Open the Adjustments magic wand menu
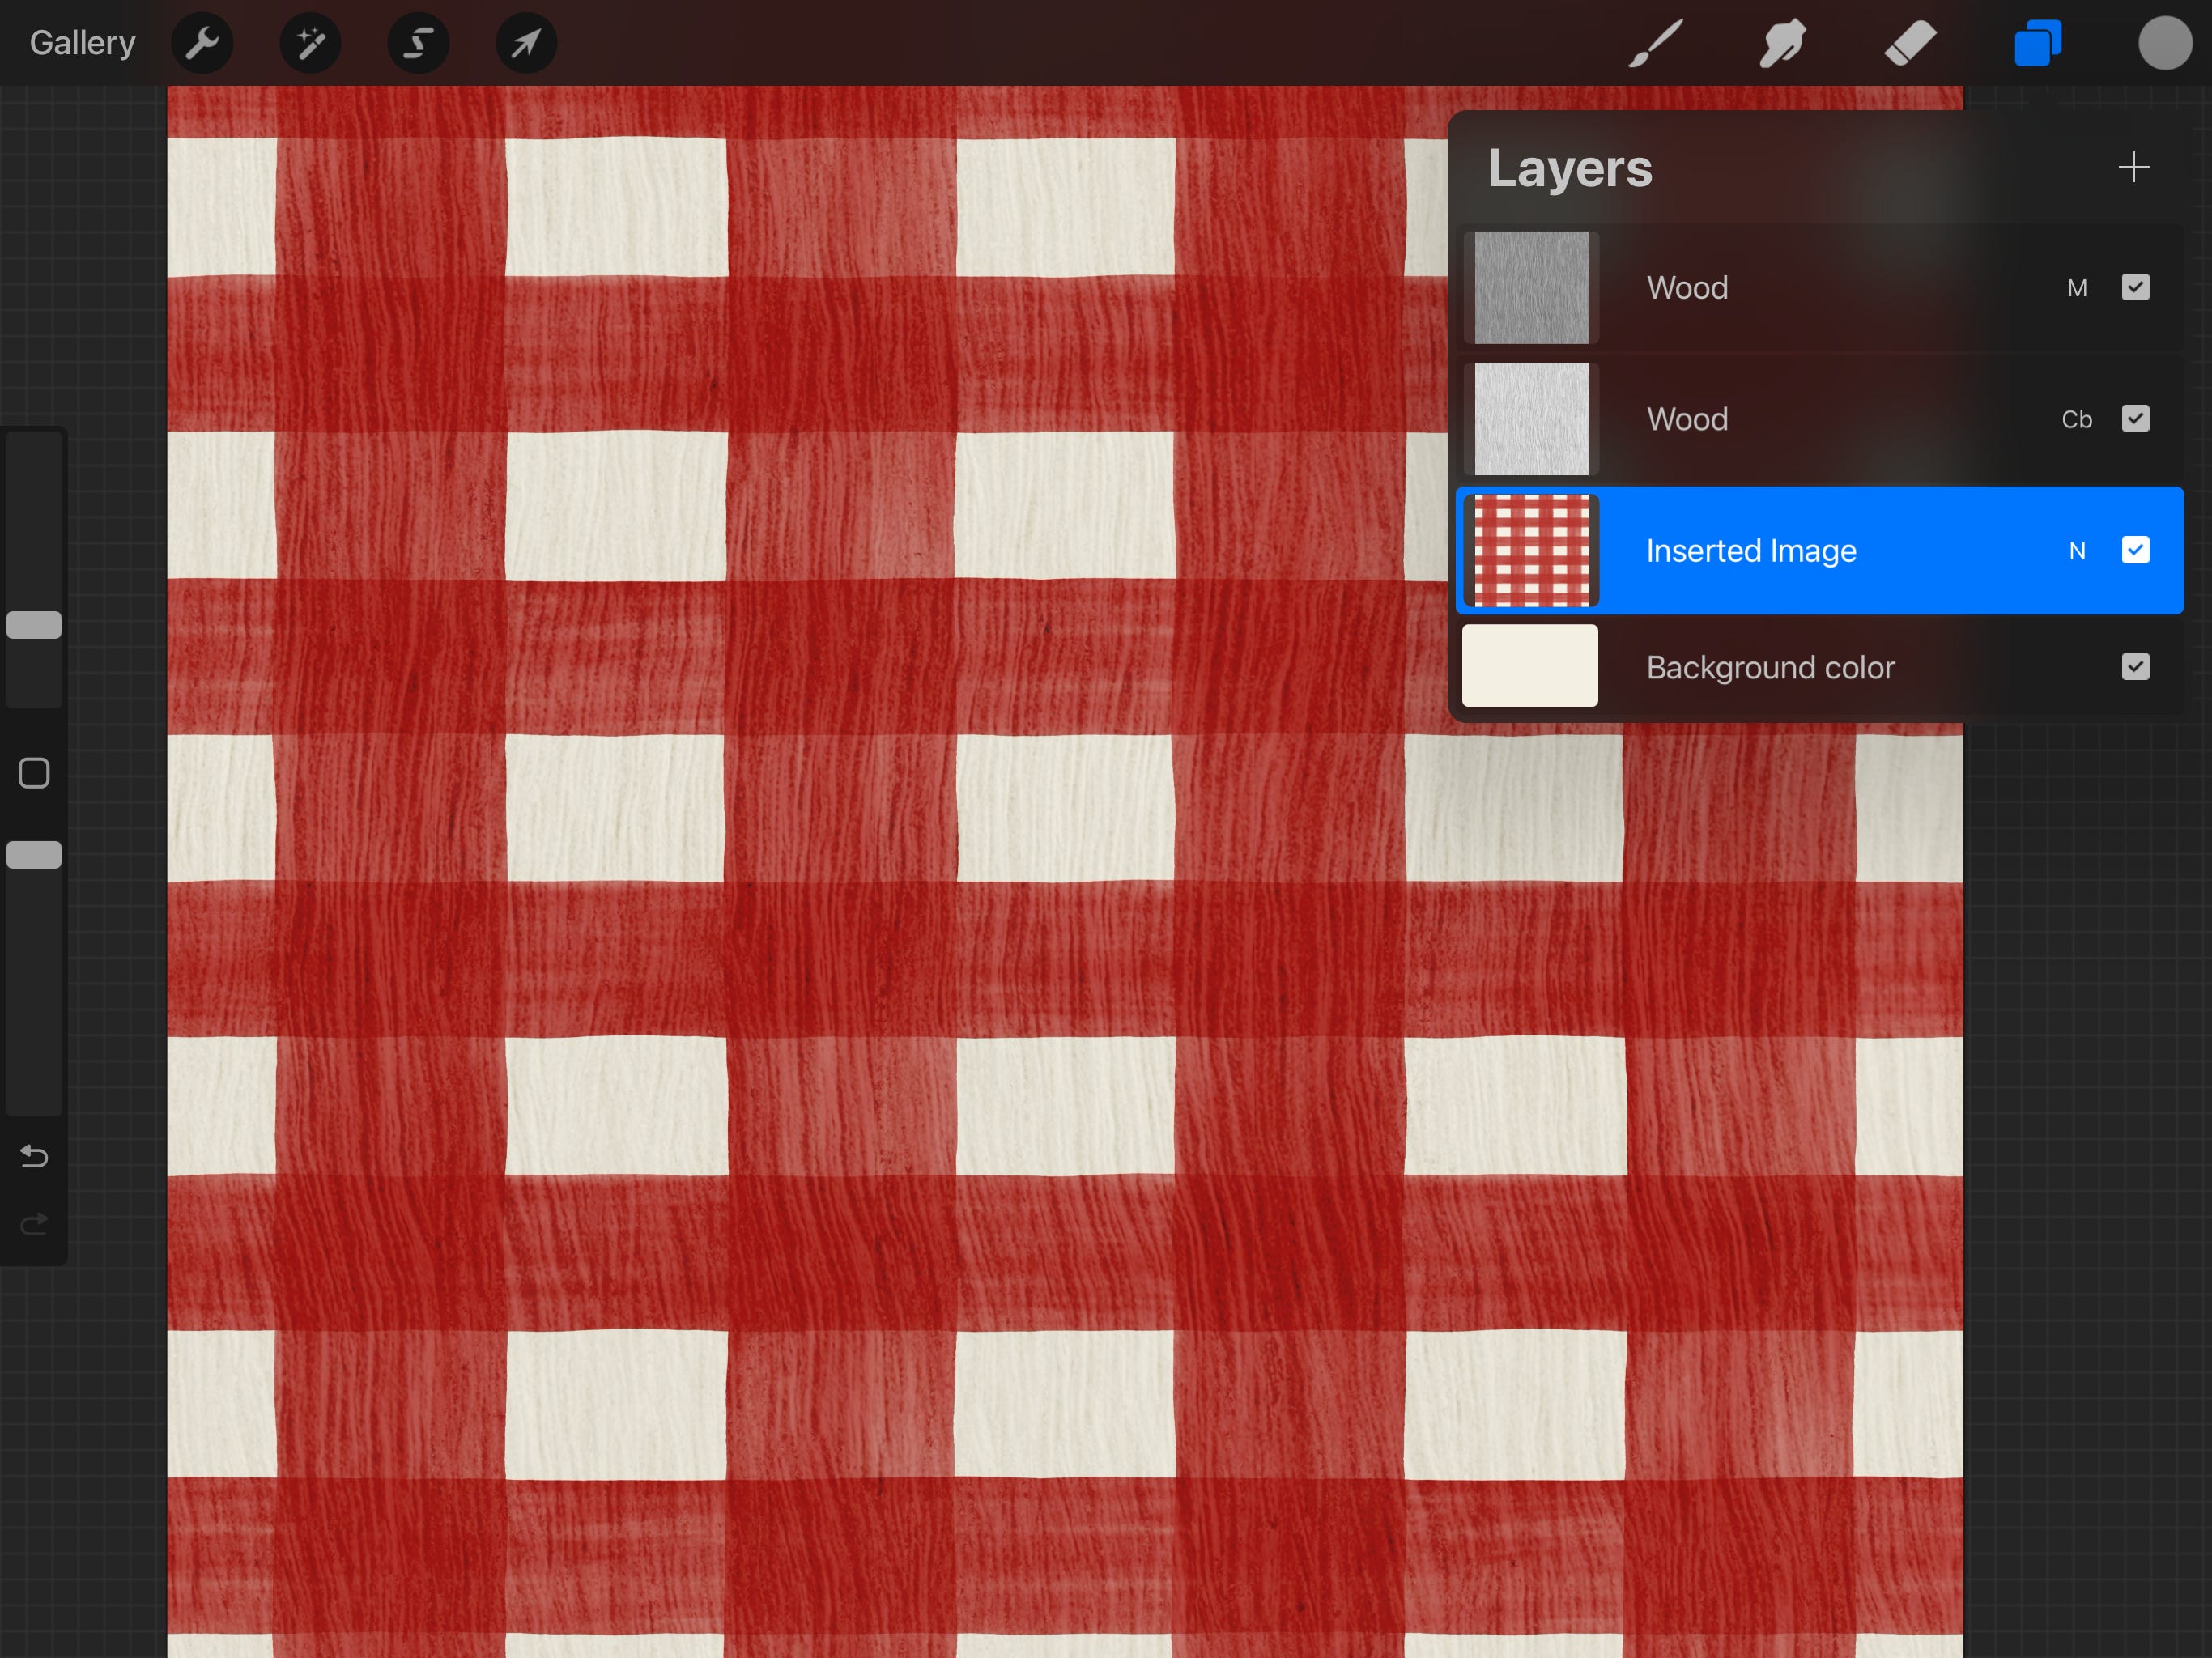The image size is (2212, 1658). (310, 43)
